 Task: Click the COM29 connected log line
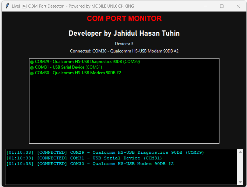(105, 153)
